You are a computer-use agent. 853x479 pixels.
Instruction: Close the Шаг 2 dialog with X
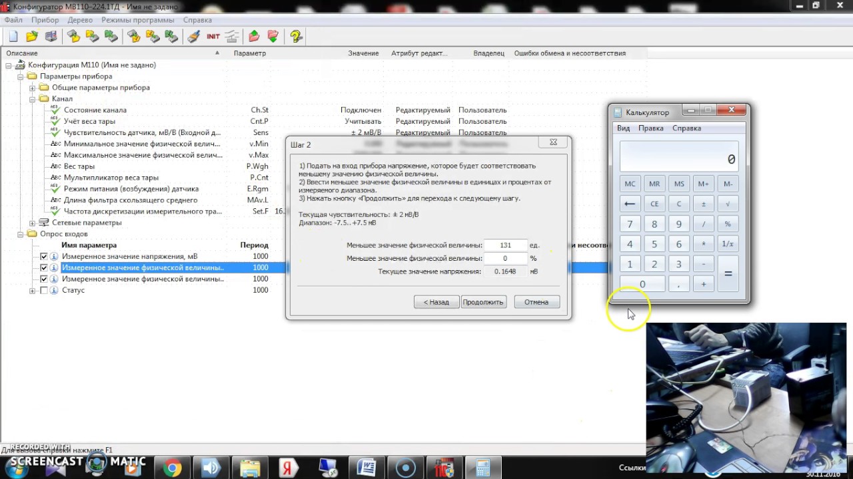[553, 142]
